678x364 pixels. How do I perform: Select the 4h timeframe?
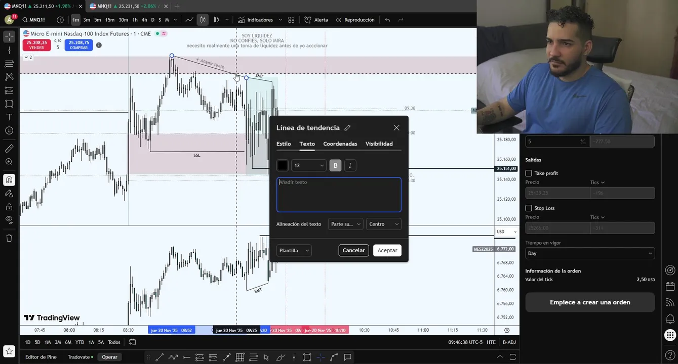point(144,20)
